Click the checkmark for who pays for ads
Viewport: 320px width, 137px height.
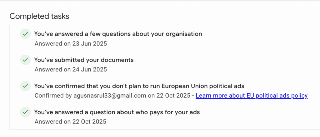[25, 112]
